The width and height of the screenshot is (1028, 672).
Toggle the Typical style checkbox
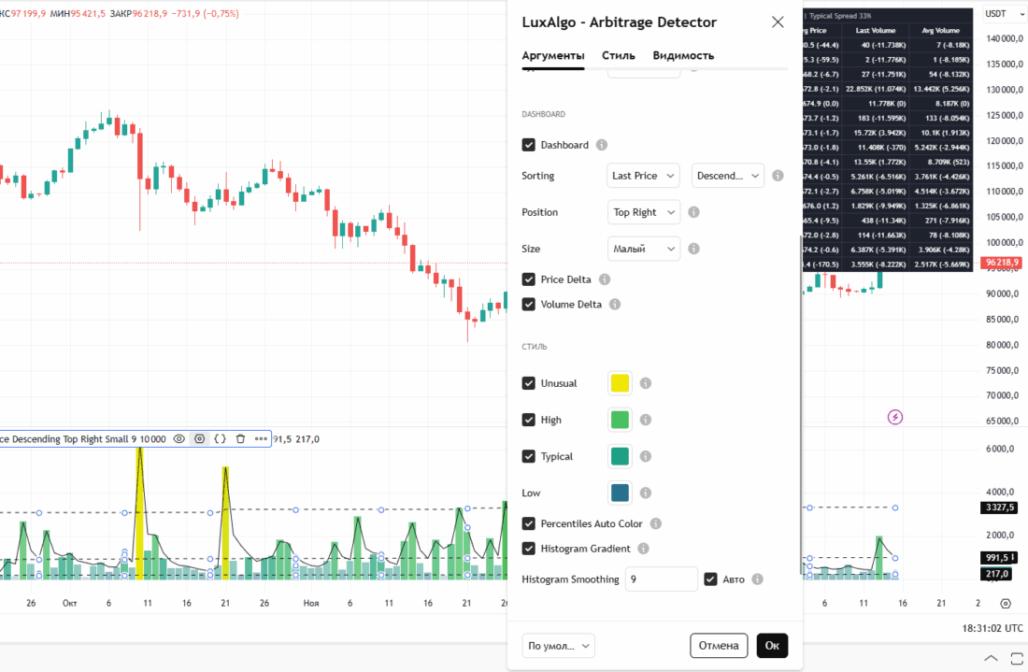(x=528, y=457)
